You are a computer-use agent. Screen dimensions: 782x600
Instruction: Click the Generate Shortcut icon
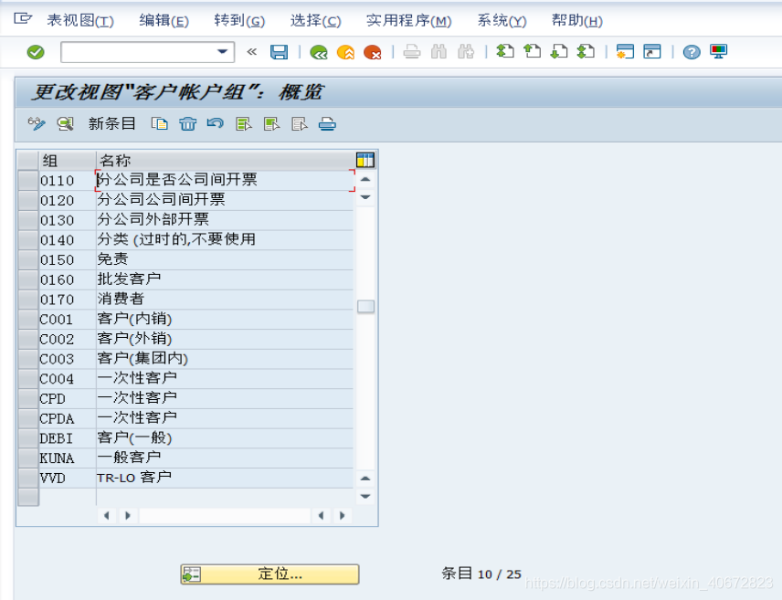click(652, 51)
